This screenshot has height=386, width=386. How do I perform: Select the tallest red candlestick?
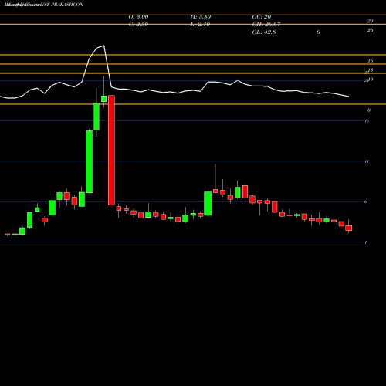pyautogui.click(x=111, y=150)
